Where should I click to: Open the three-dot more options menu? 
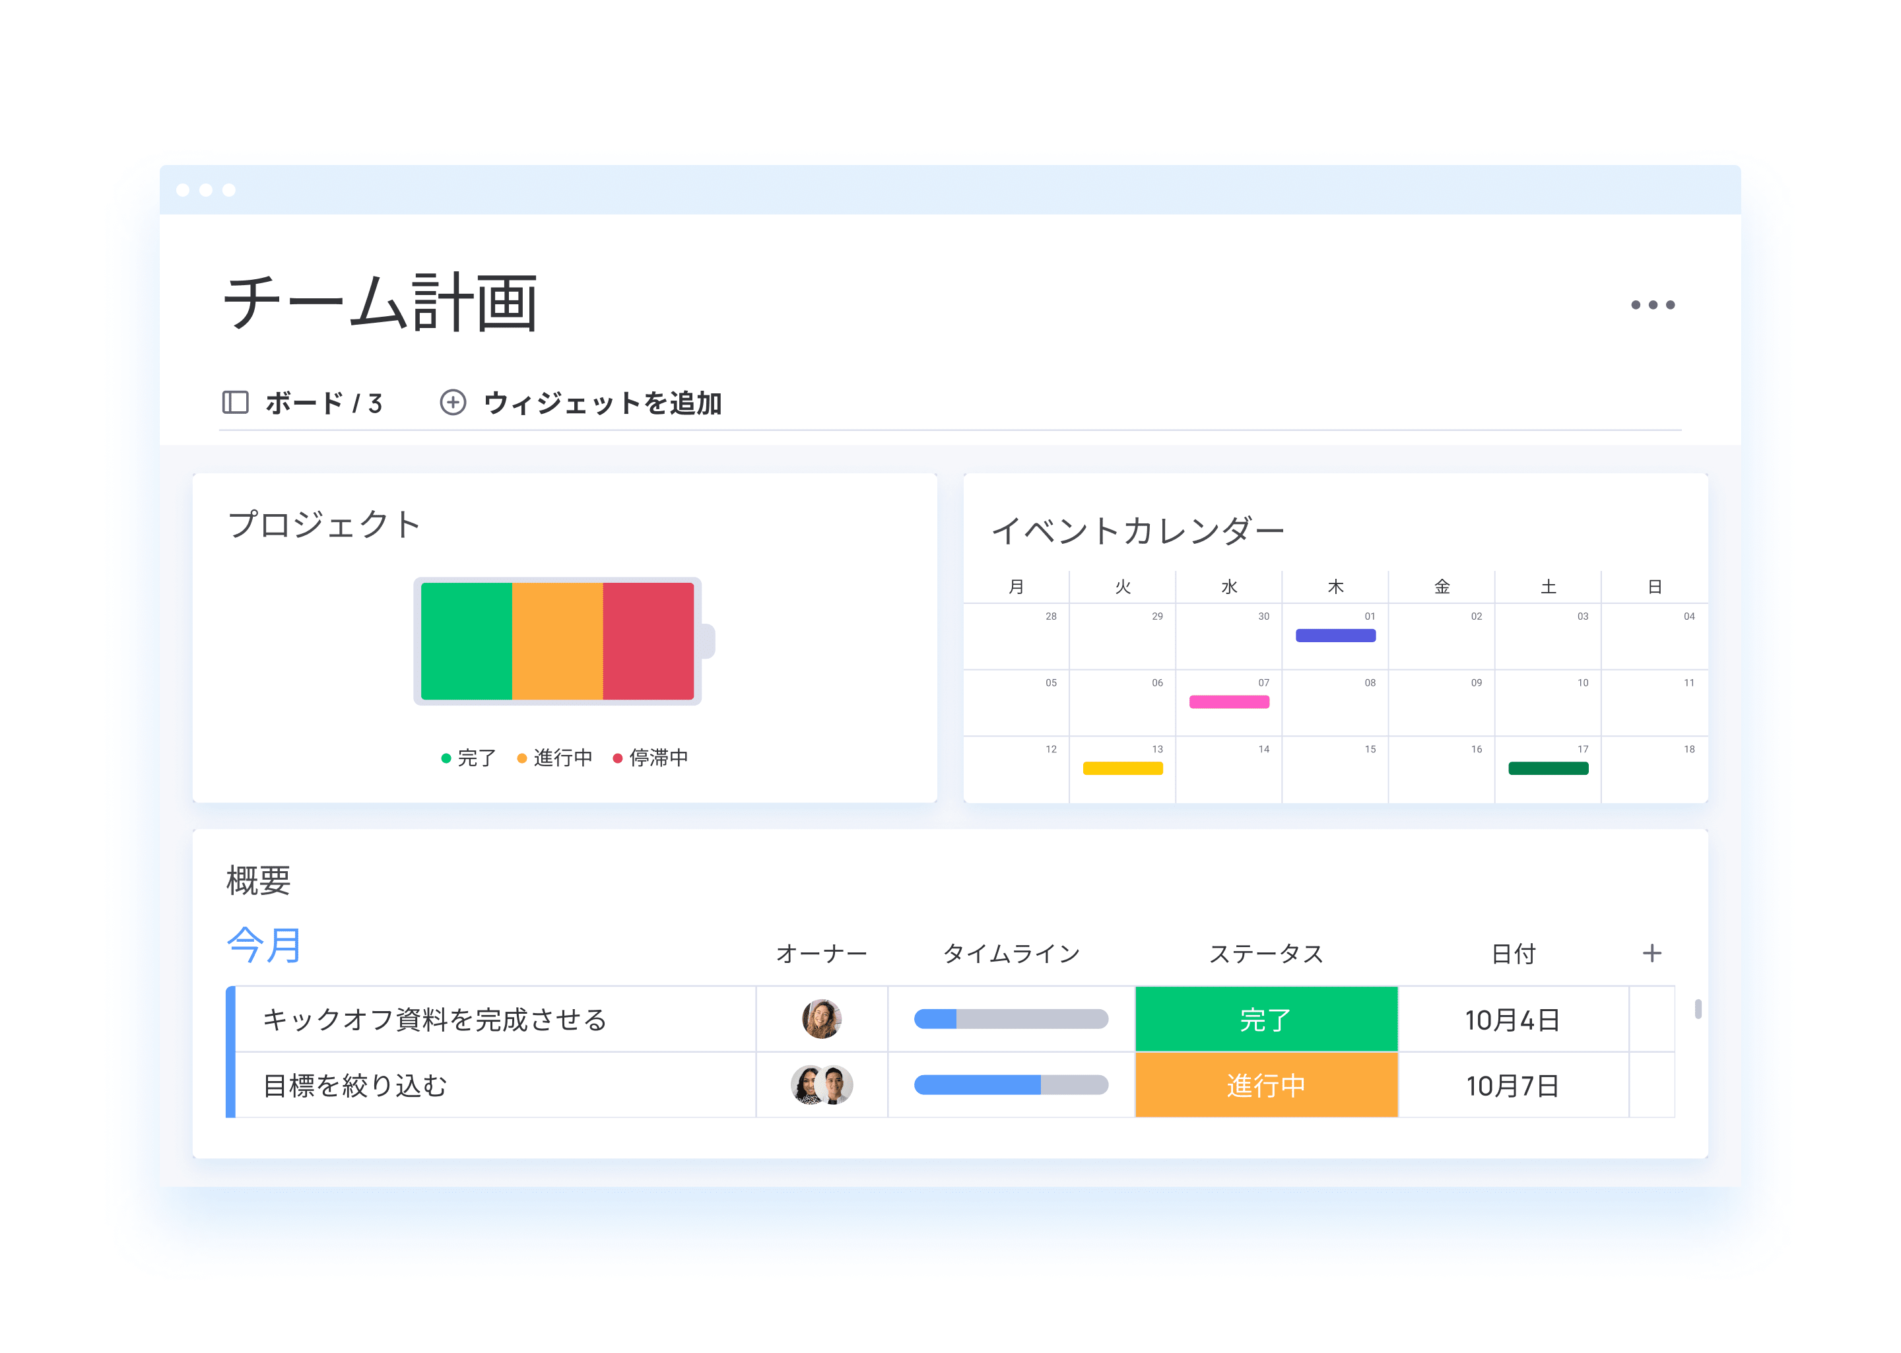coord(1652,305)
